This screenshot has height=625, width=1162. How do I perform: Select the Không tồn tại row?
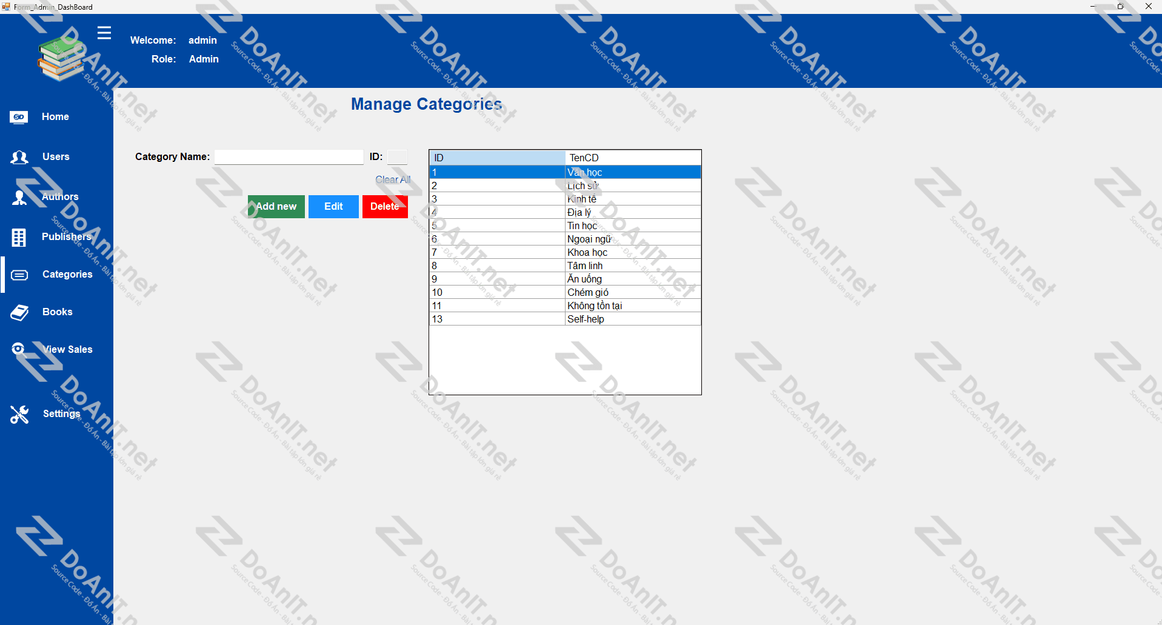565,306
